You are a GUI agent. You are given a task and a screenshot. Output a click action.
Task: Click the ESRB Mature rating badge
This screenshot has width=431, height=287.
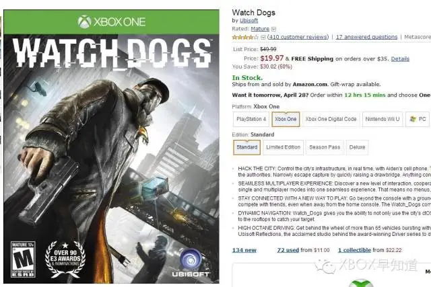click(23, 259)
